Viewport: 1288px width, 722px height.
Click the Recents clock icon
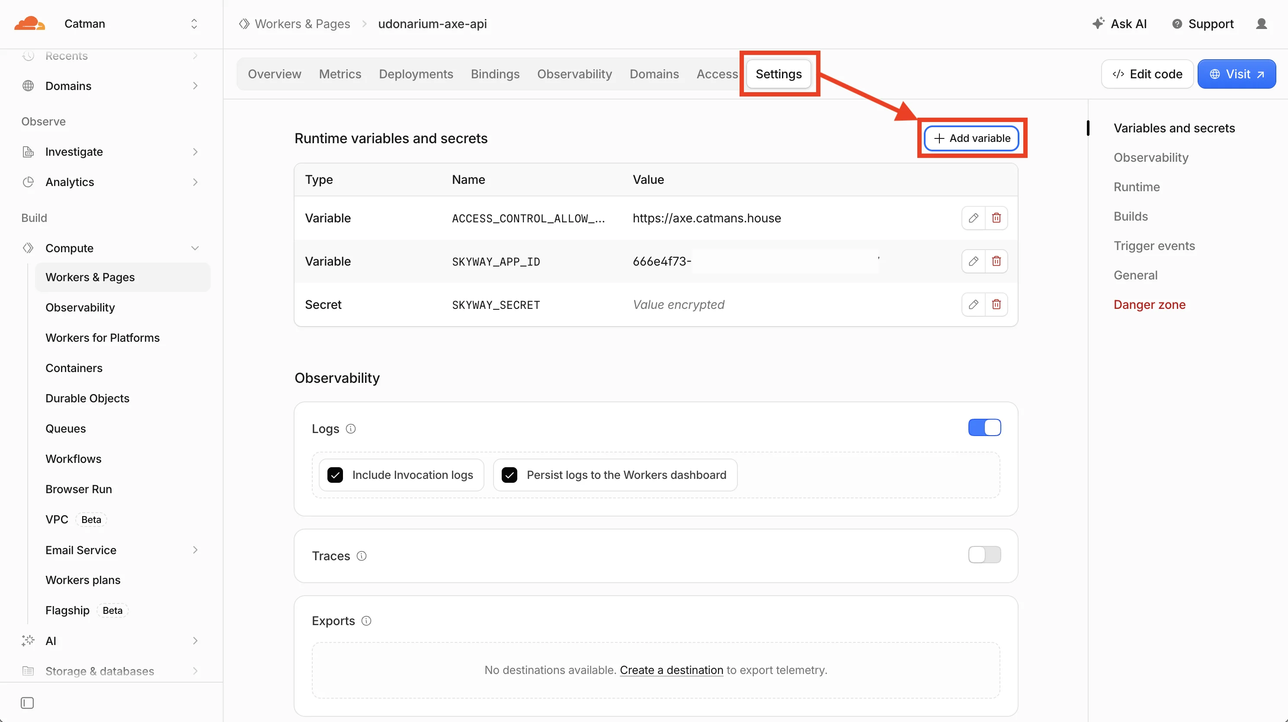click(28, 55)
